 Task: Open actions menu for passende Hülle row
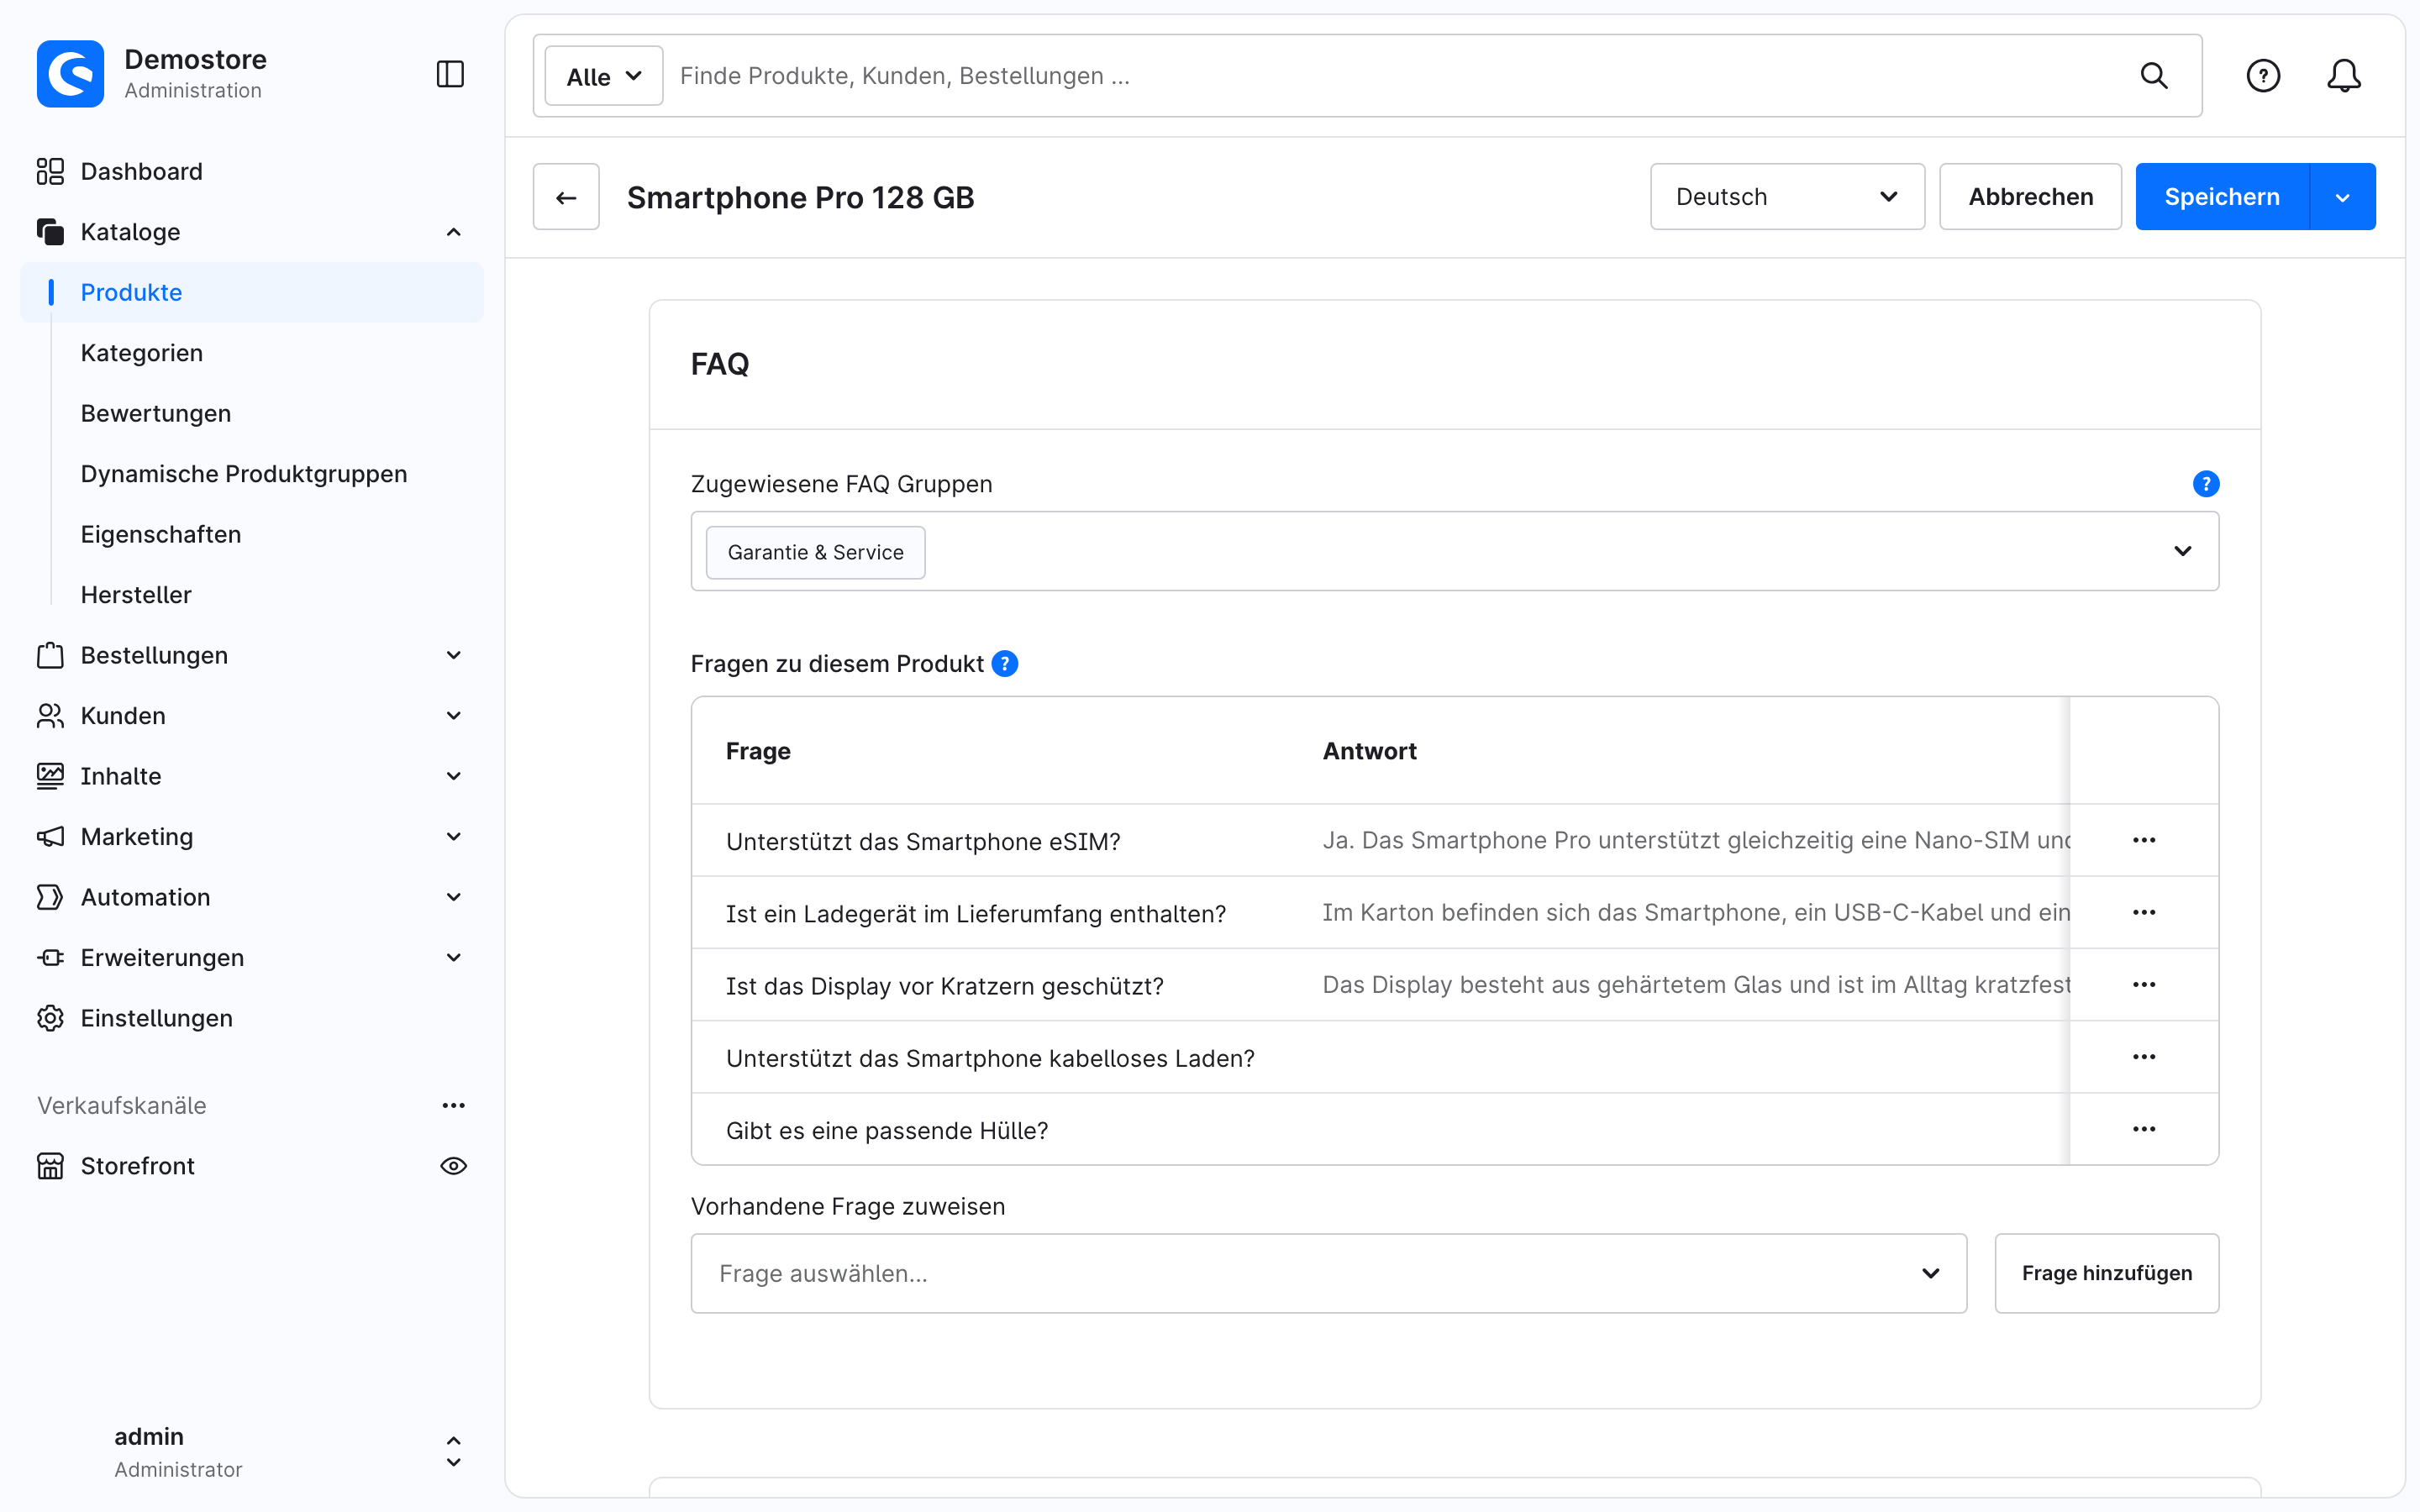coord(2143,1129)
